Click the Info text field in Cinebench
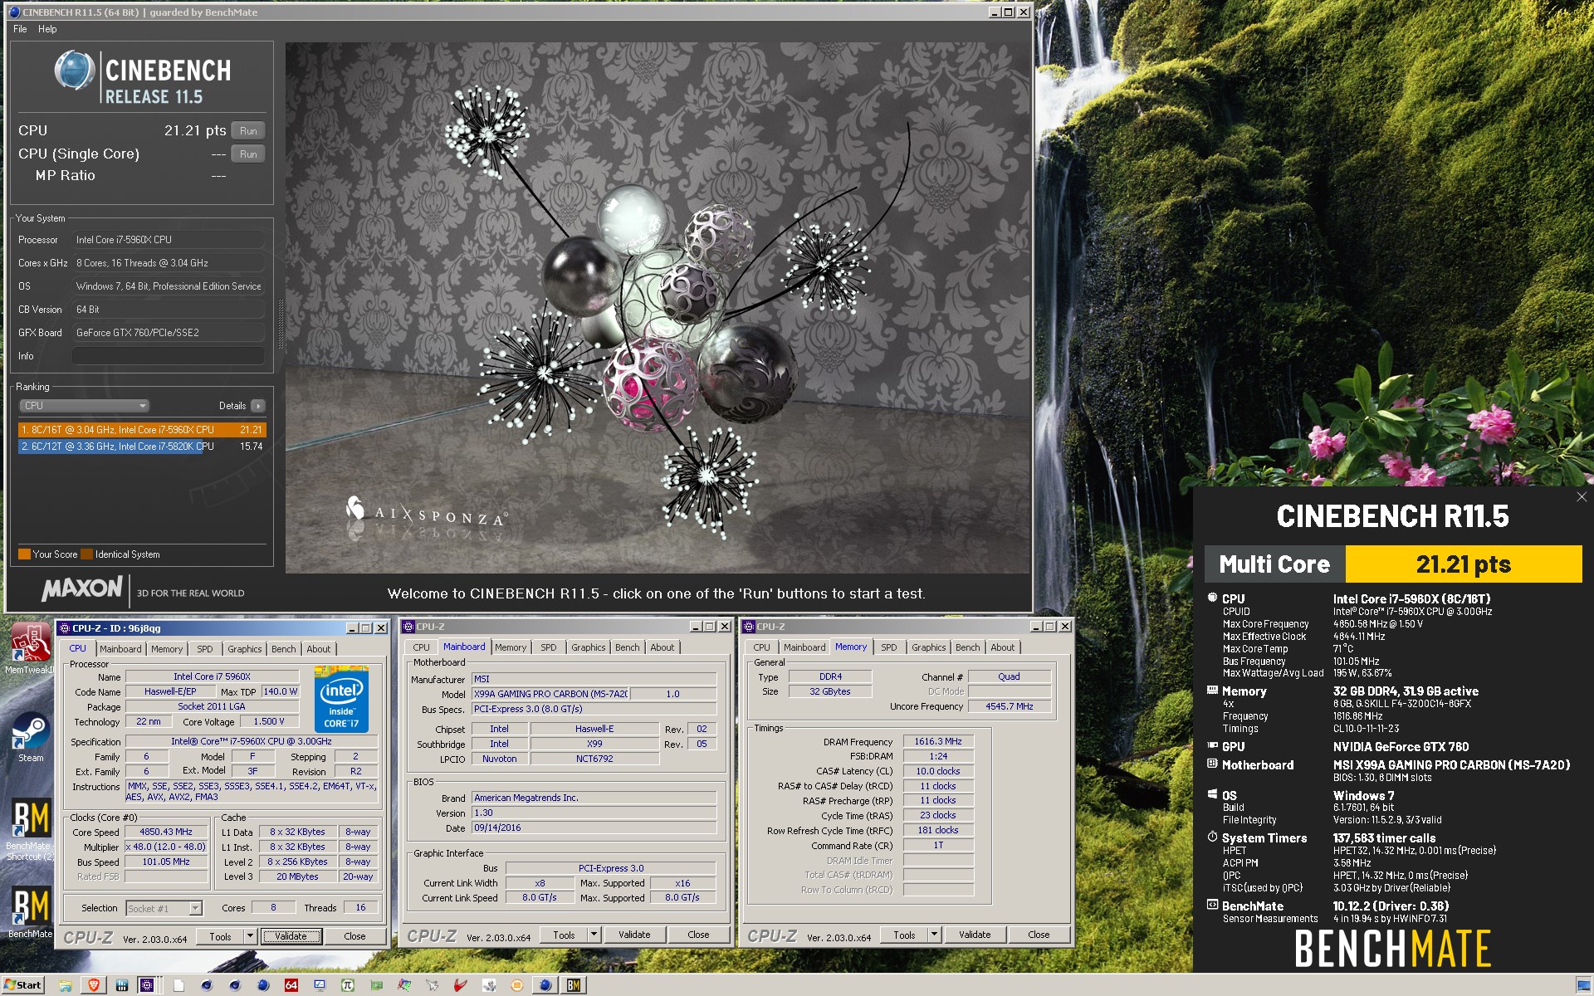 pos(169,356)
